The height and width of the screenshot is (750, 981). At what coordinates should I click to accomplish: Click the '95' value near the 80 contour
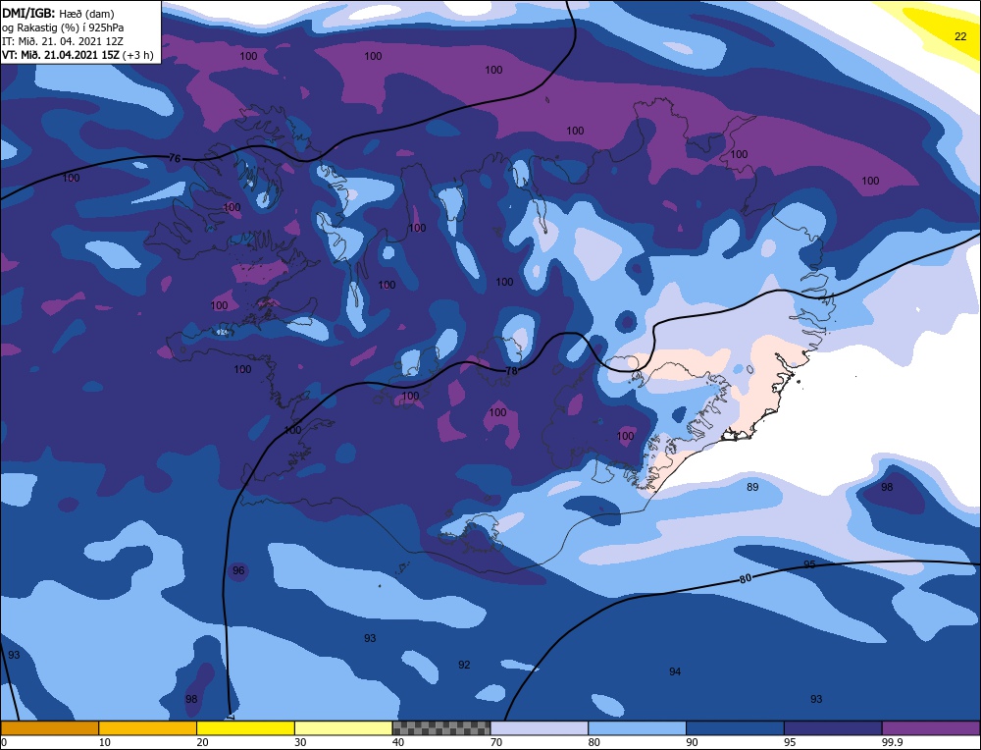coord(809,564)
